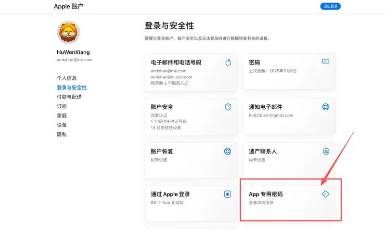Viewport: 385px width, 230px height.
Task: Click the Apple square icon on 通过 Apple 登录 card
Action: click(x=228, y=194)
